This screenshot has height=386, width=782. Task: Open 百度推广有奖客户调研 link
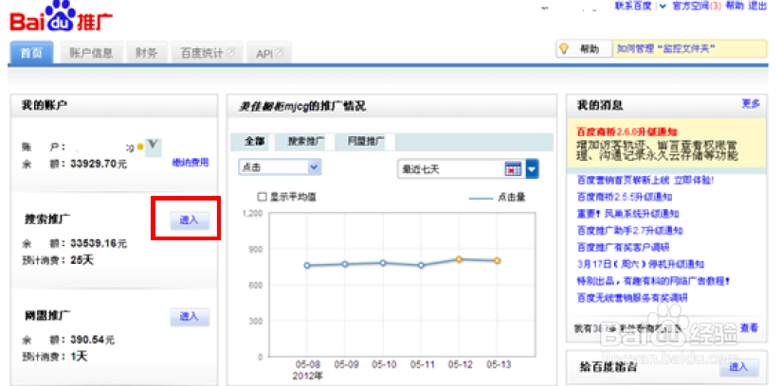tap(623, 248)
